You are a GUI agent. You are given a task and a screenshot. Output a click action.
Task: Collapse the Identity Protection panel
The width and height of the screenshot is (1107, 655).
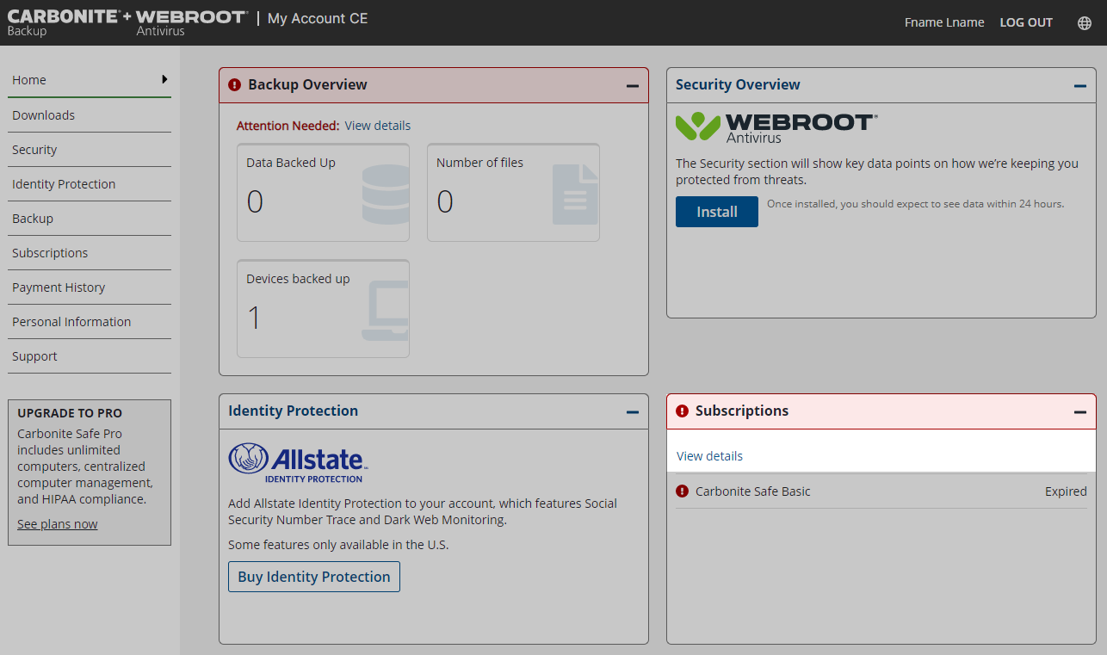632,412
